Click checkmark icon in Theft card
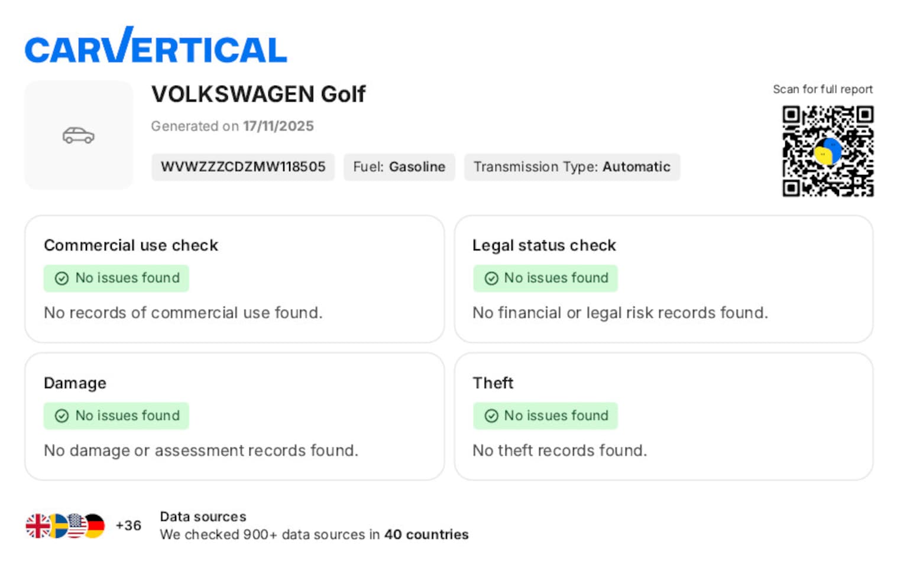This screenshot has width=900, height=567. tap(491, 416)
